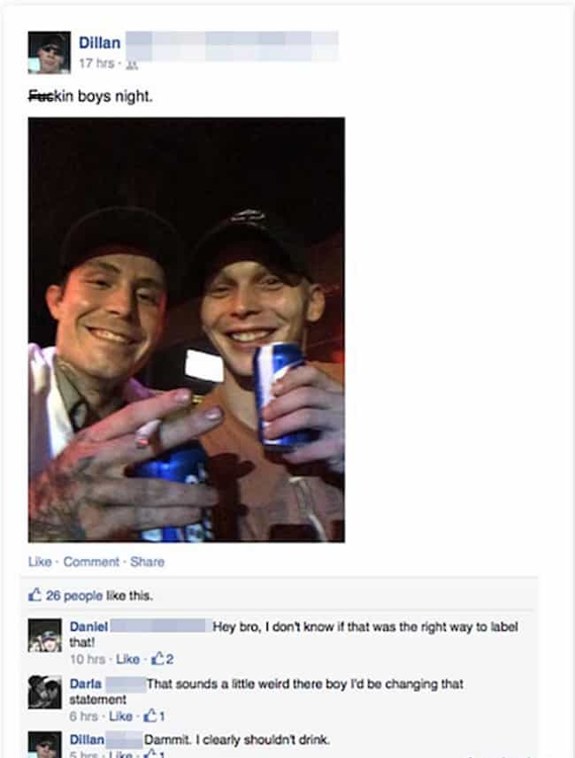575x758 pixels.
Task: Like Daniel's comment
Action: tap(127, 659)
